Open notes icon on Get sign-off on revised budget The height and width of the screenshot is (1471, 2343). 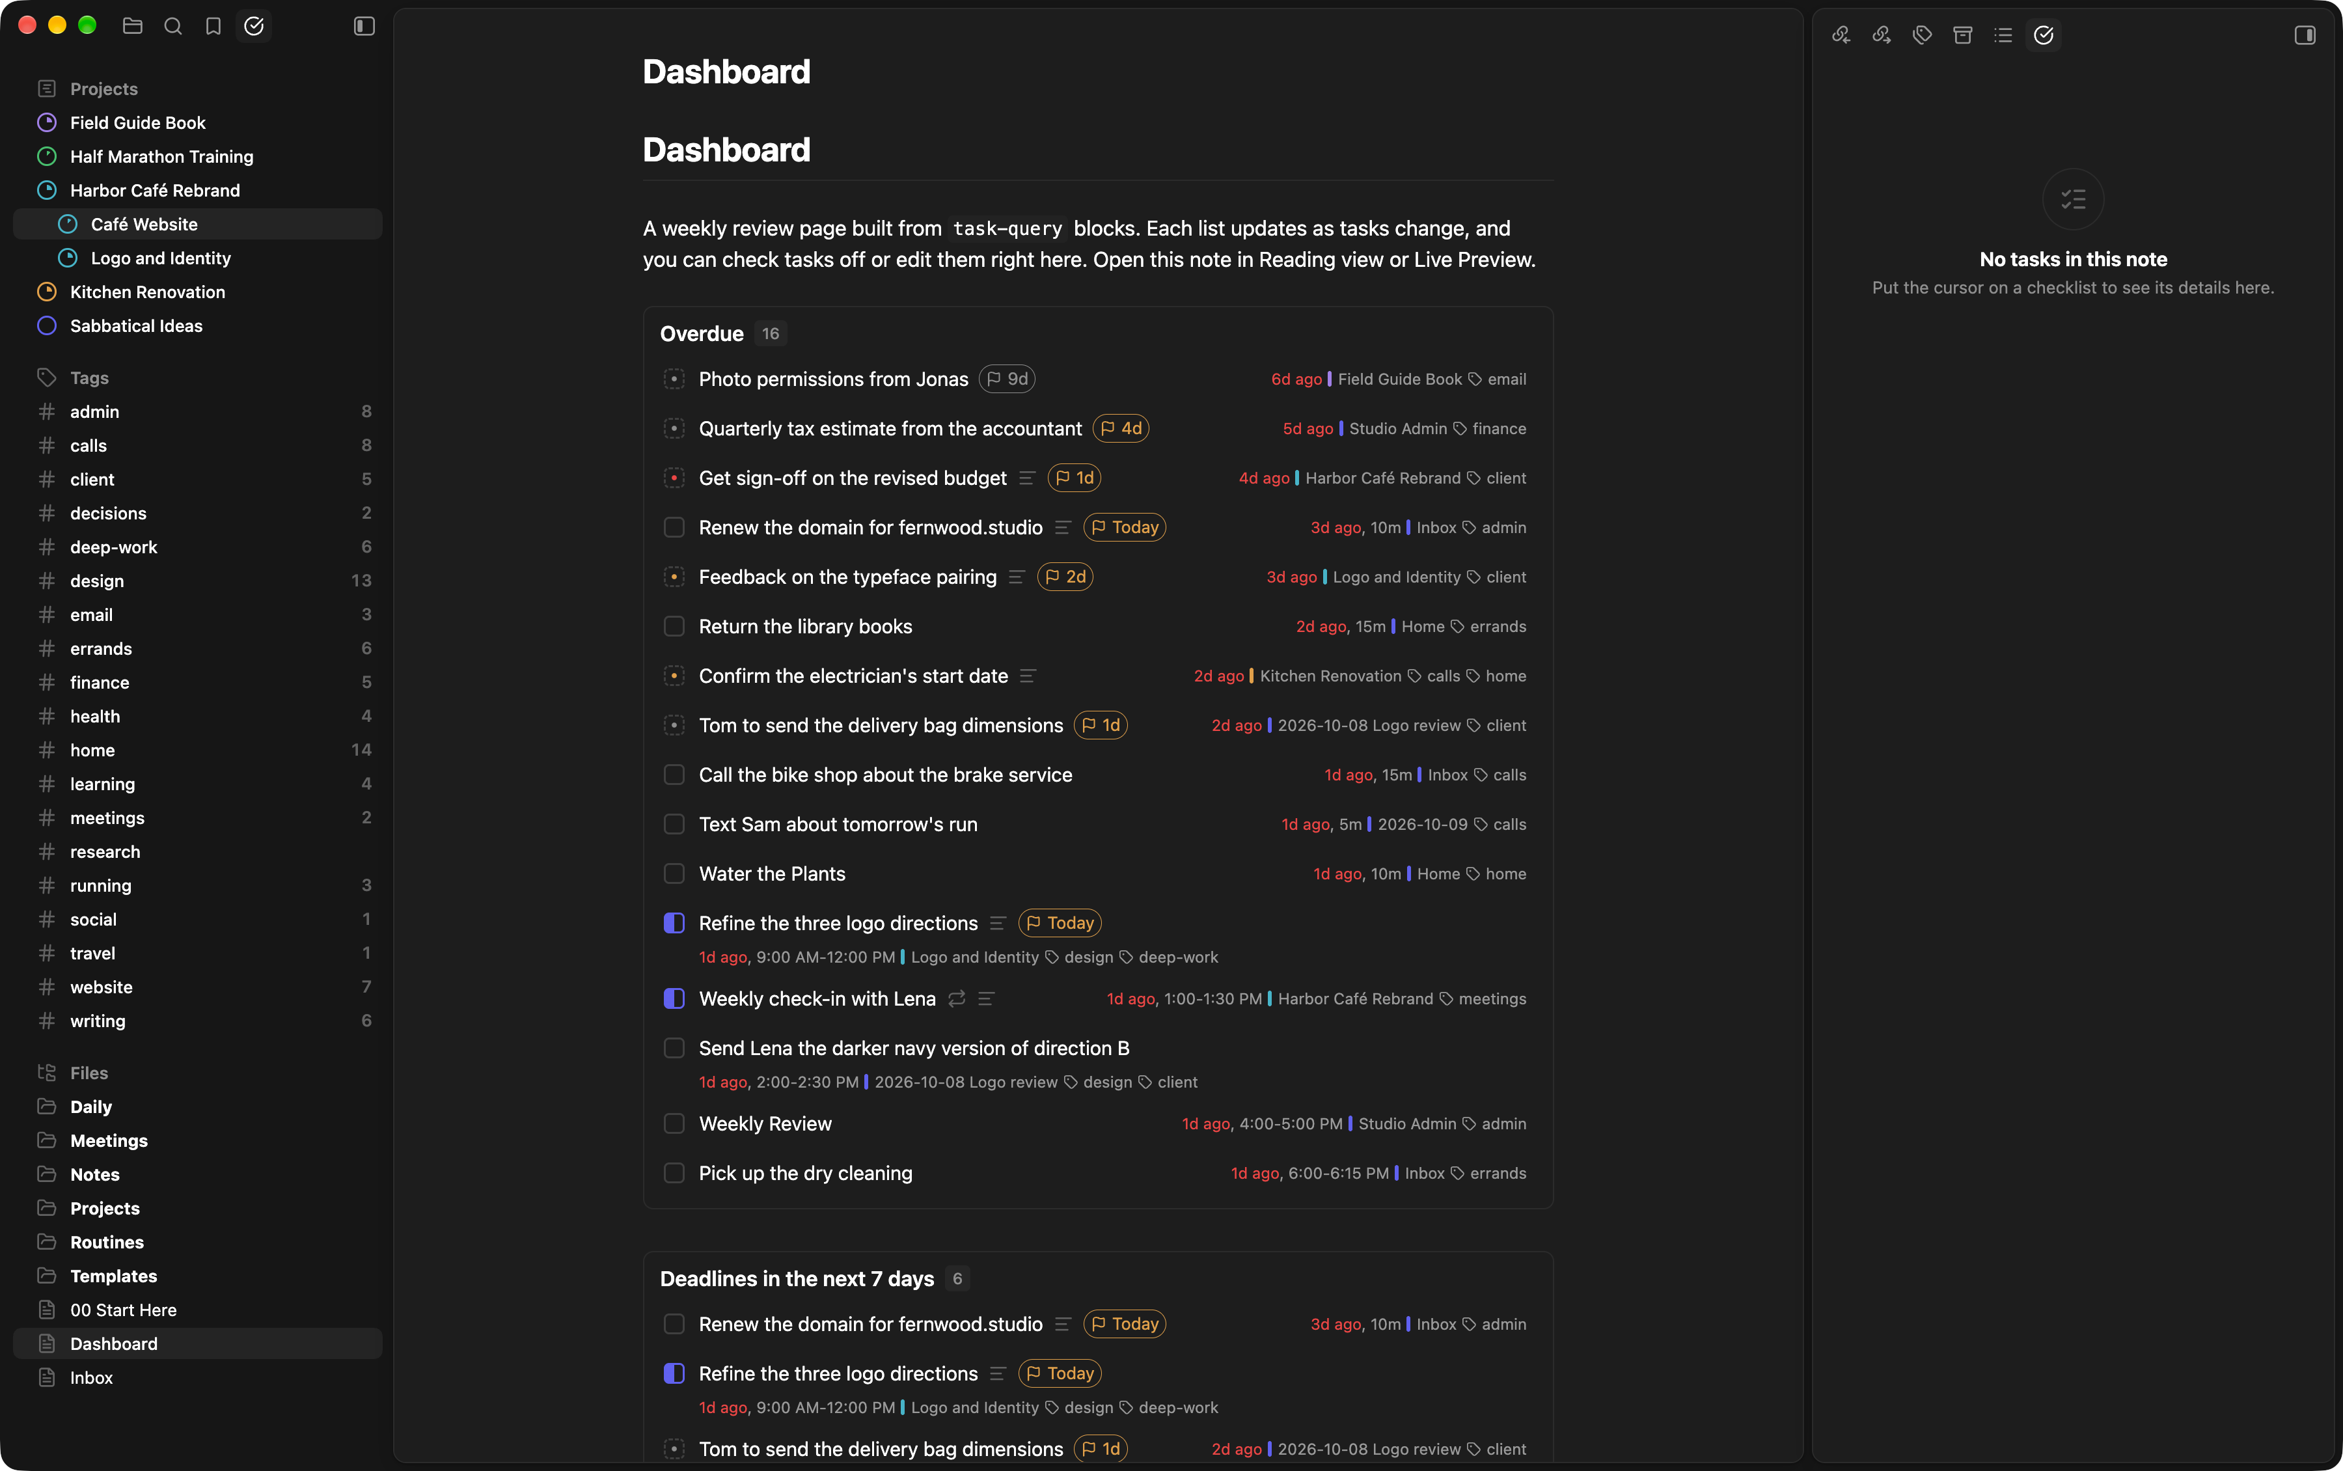click(1027, 478)
